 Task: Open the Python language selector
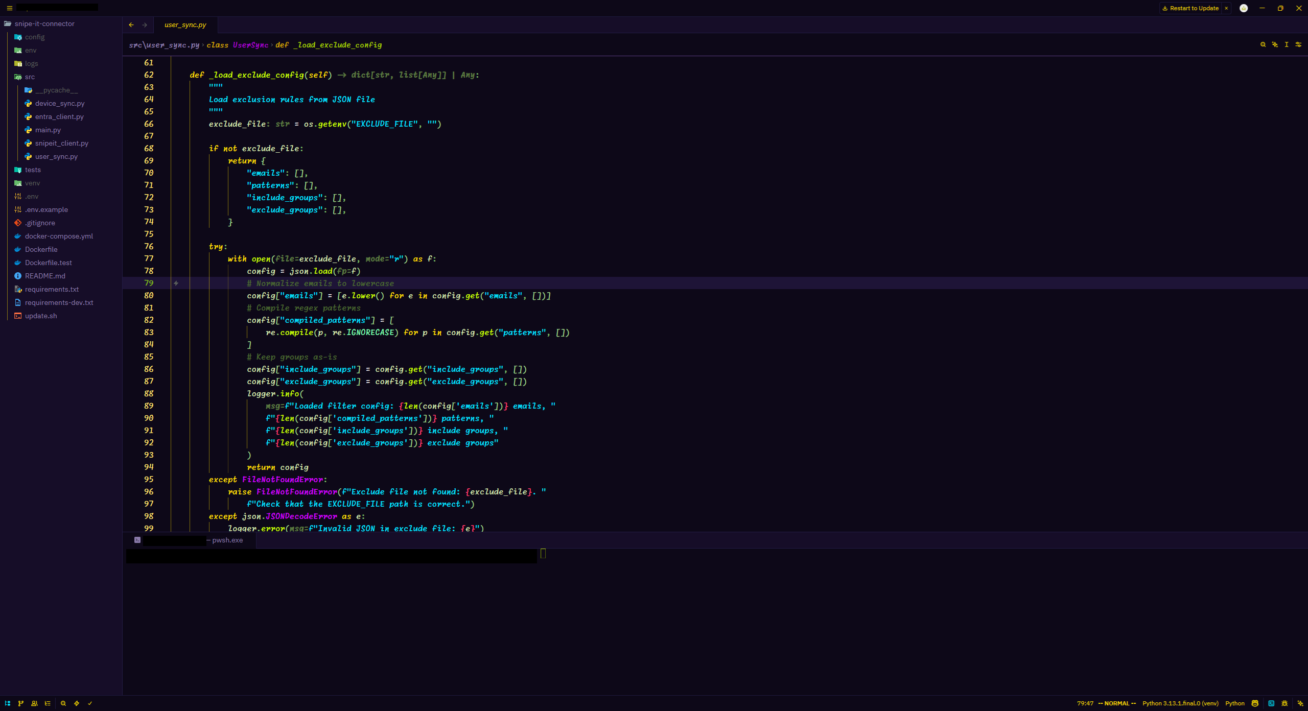(x=1234, y=703)
